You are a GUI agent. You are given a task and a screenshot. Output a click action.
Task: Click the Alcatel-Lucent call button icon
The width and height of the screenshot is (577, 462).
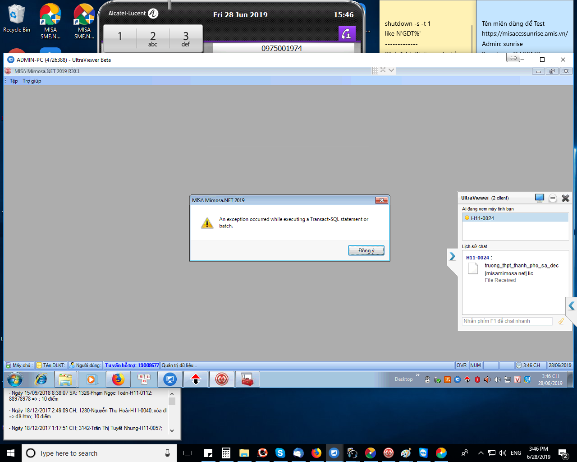pos(347,33)
